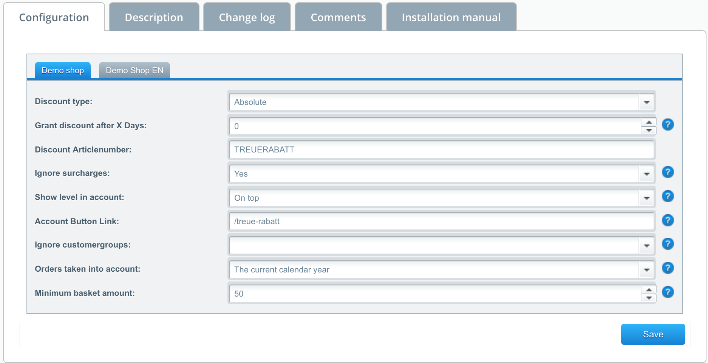Click into the Account Button Link field

point(441,221)
